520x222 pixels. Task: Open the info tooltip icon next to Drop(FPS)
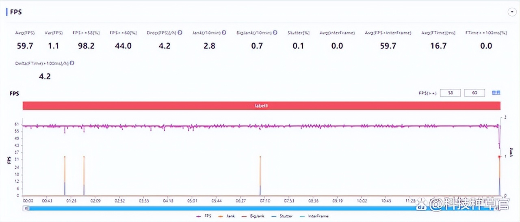tap(180, 33)
